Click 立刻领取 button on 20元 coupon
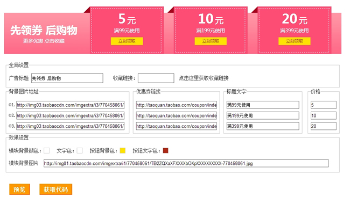 pos(294,41)
